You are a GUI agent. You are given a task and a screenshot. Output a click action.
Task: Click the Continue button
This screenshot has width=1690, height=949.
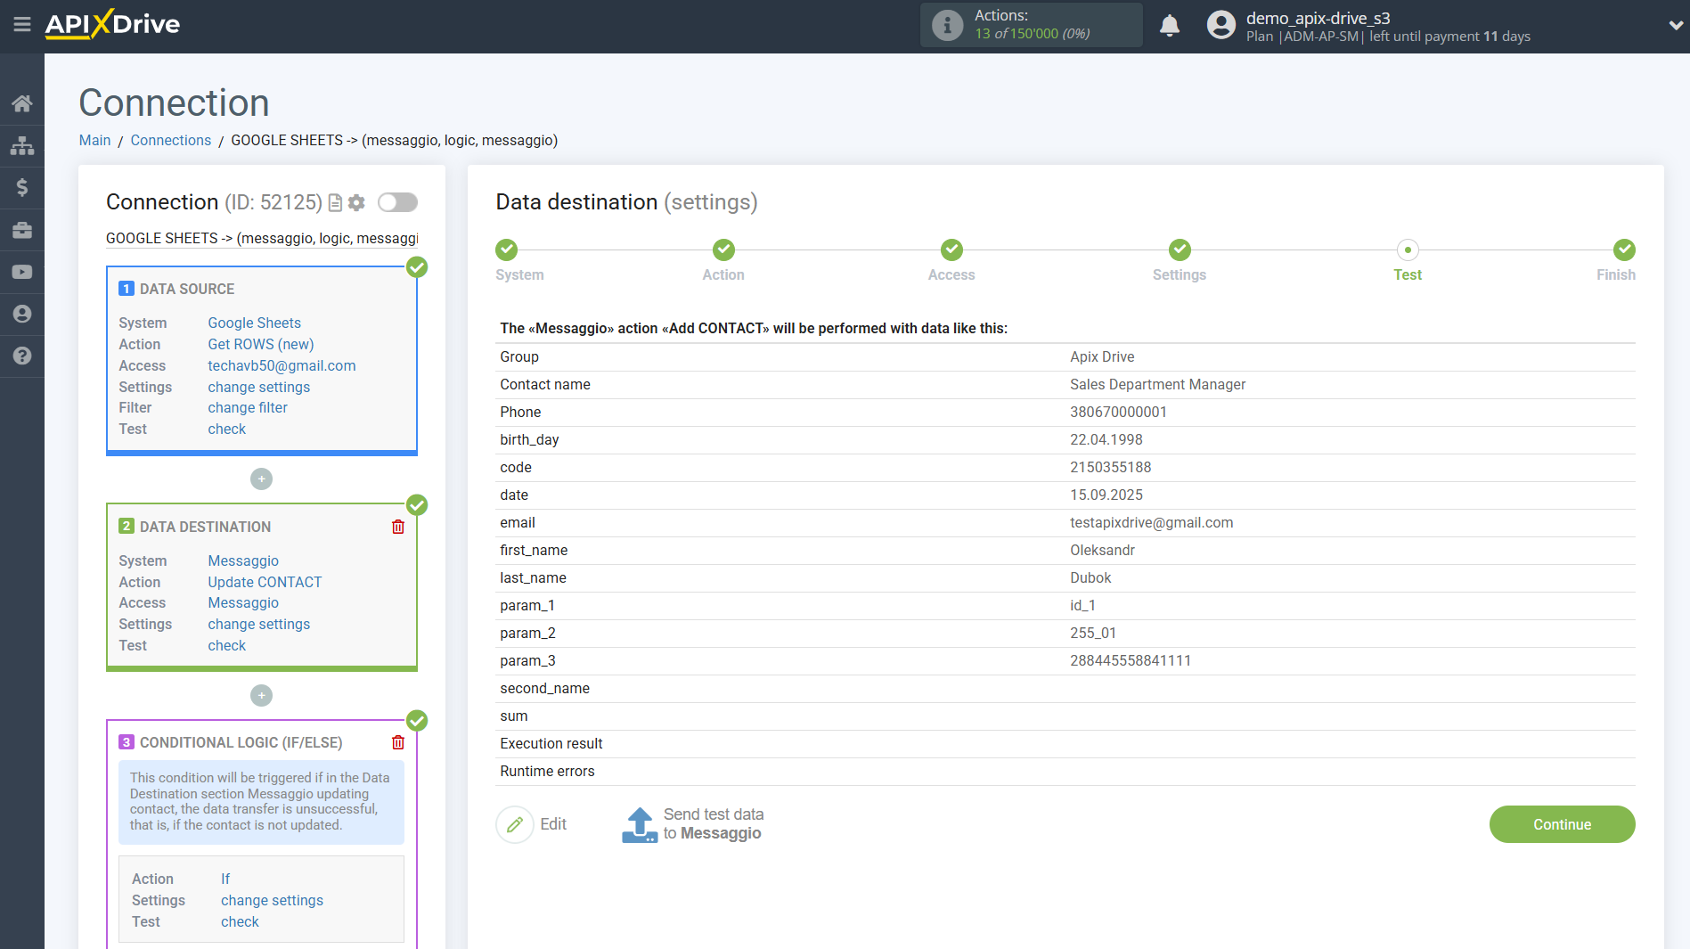click(1562, 824)
